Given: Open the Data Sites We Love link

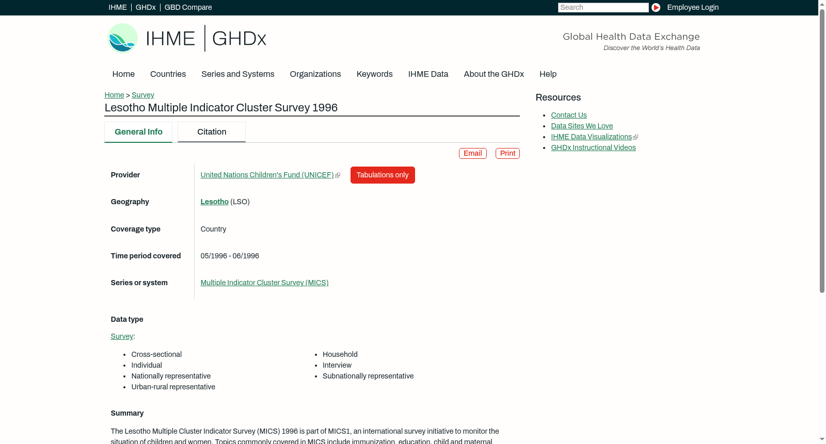Looking at the screenshot, I should coord(582,126).
